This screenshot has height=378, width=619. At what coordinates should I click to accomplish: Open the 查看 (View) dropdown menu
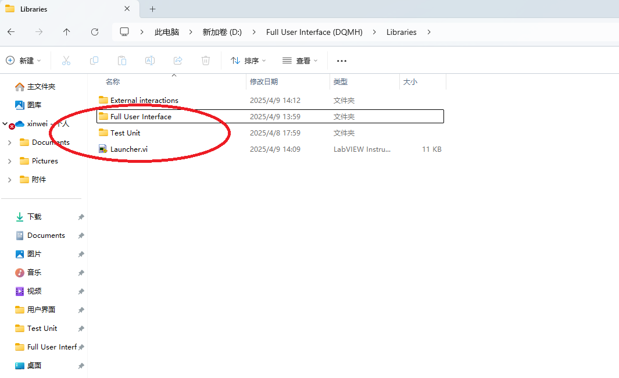(300, 60)
